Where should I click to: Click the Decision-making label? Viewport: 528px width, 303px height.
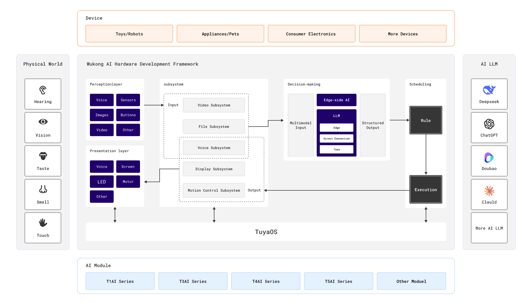tap(304, 84)
